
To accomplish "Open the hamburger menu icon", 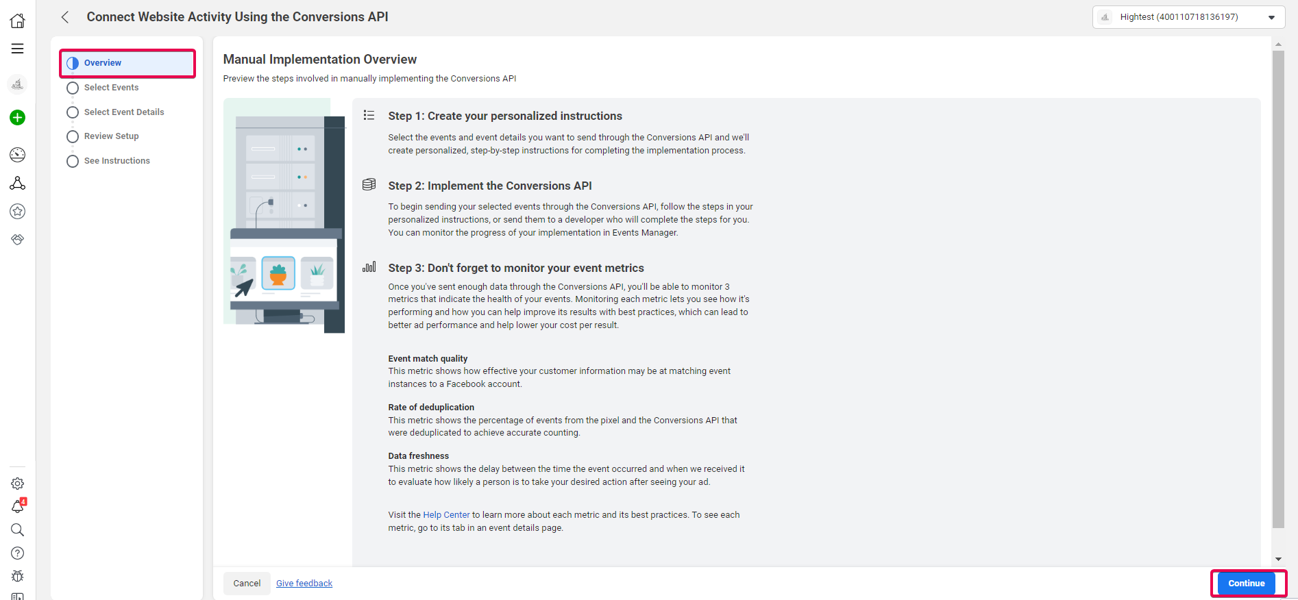I will click(18, 49).
